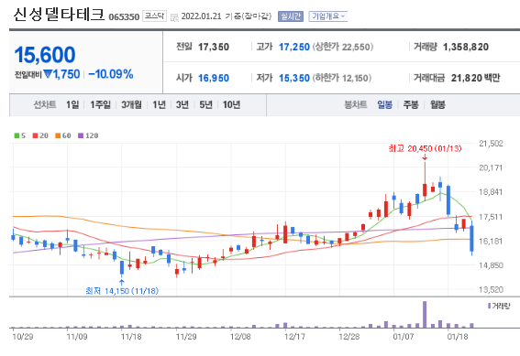Click the stock code 065350
The width and height of the screenshot is (520, 356).
coord(124,16)
